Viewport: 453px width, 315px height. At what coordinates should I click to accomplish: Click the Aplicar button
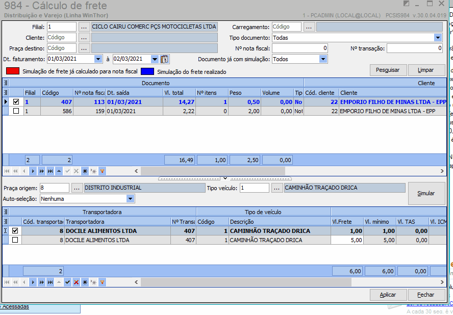click(388, 295)
